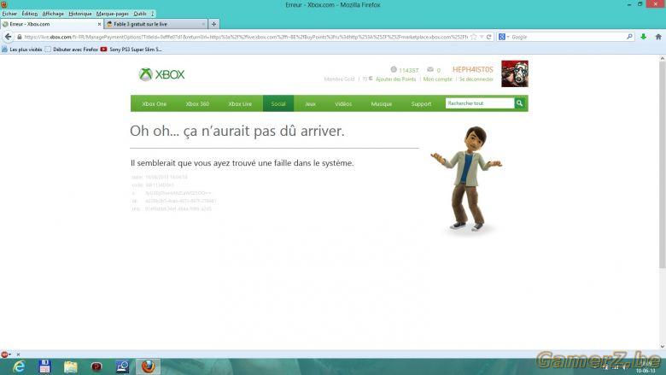Open Débuter avec Firefox bookmark

[x=72, y=50]
